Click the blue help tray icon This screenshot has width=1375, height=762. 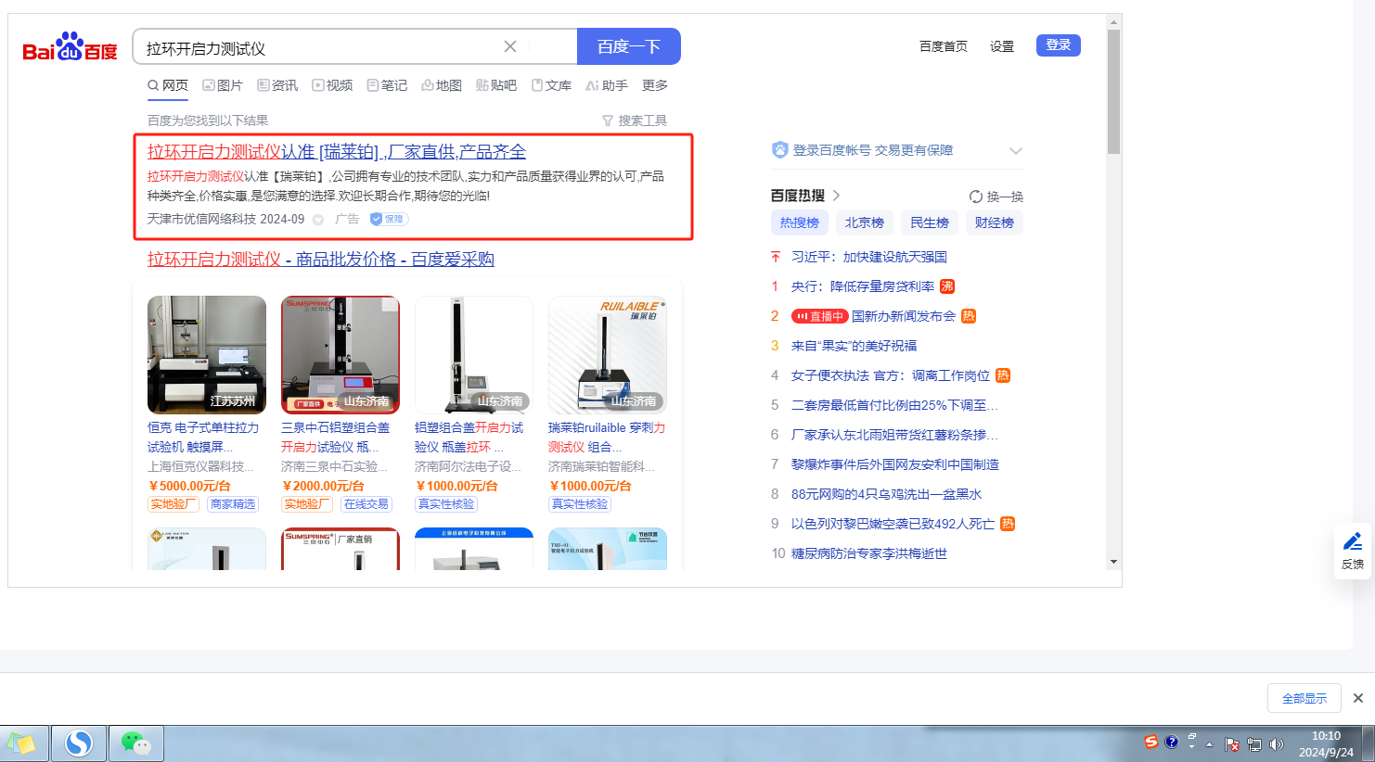1172,742
